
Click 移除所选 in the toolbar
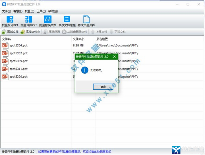[51, 32]
